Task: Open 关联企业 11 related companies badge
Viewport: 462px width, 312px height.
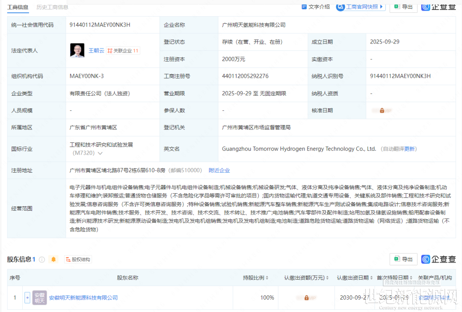Action: (123, 50)
